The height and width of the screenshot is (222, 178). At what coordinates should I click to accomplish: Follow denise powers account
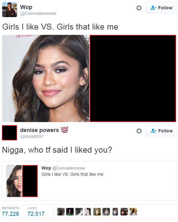(x=161, y=131)
